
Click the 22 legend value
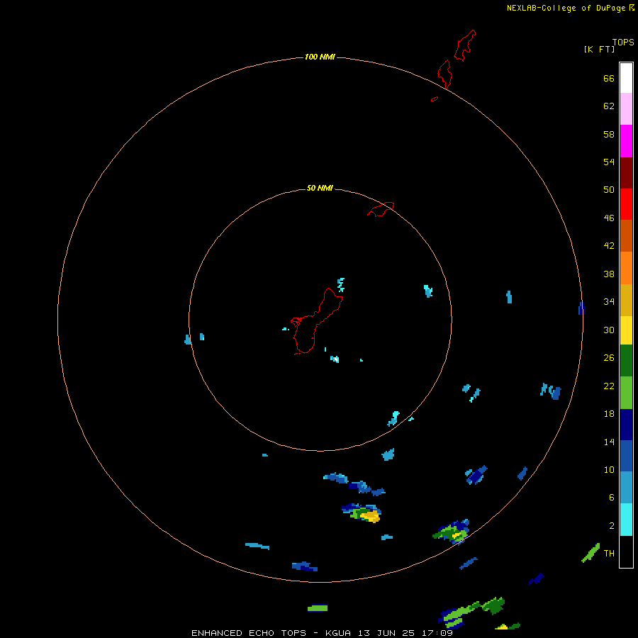(x=609, y=386)
